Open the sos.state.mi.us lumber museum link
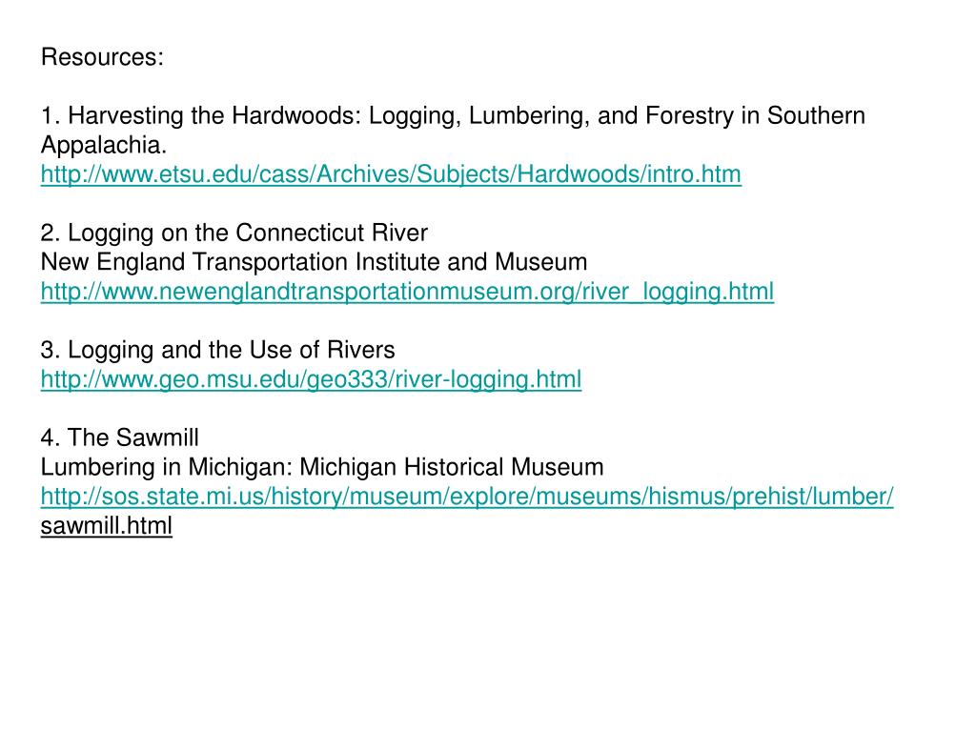 (467, 497)
